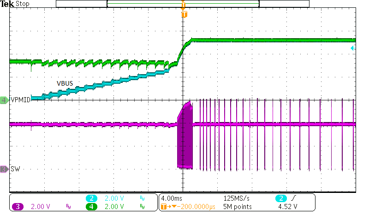This screenshot has width=369, height=221.
Task: Click the rising edge trigger slope icon
Action: pos(292,198)
